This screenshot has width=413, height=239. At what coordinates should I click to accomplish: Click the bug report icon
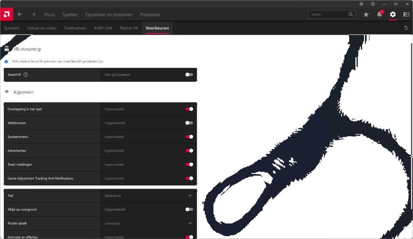[361, 4]
